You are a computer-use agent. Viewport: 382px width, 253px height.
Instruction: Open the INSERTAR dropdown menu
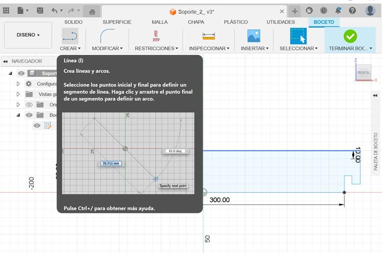pos(254,48)
